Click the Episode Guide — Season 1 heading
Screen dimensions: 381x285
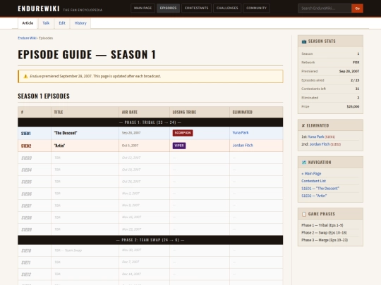87,54
